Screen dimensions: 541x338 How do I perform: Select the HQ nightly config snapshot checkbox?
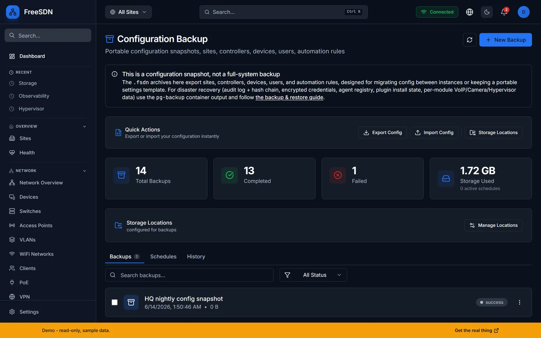pyautogui.click(x=115, y=302)
